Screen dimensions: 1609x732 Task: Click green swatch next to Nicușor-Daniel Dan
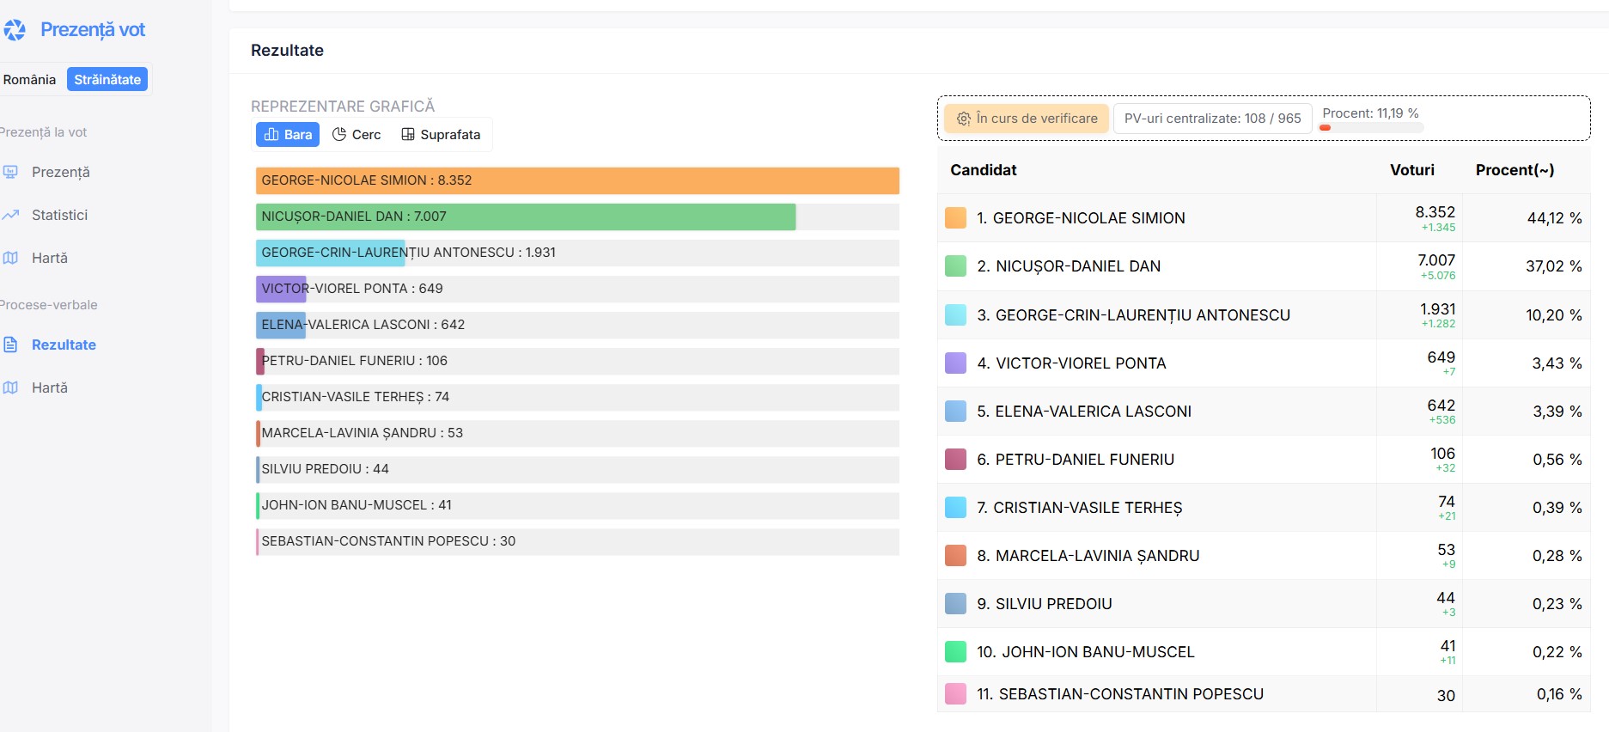tap(955, 266)
